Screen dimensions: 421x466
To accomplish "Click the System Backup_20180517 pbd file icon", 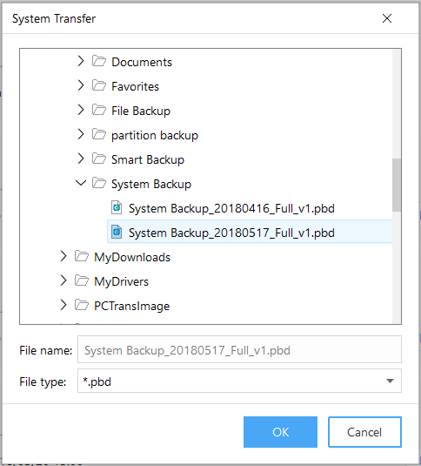I will coord(117,232).
